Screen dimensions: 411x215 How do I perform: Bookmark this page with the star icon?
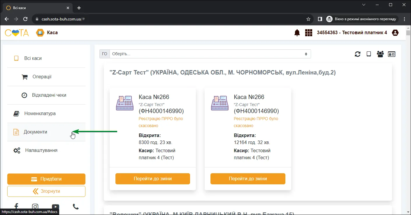[308, 19]
